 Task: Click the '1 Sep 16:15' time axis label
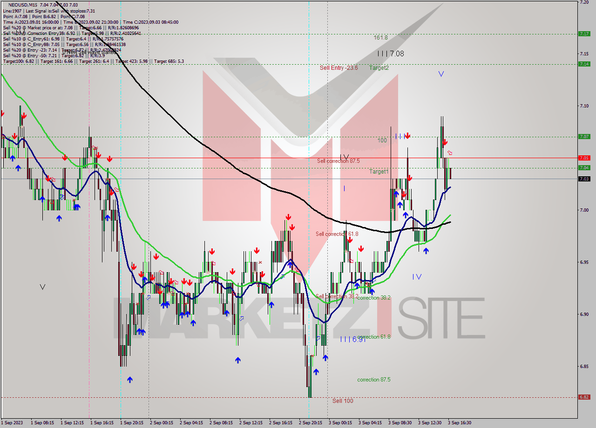[x=102, y=423]
